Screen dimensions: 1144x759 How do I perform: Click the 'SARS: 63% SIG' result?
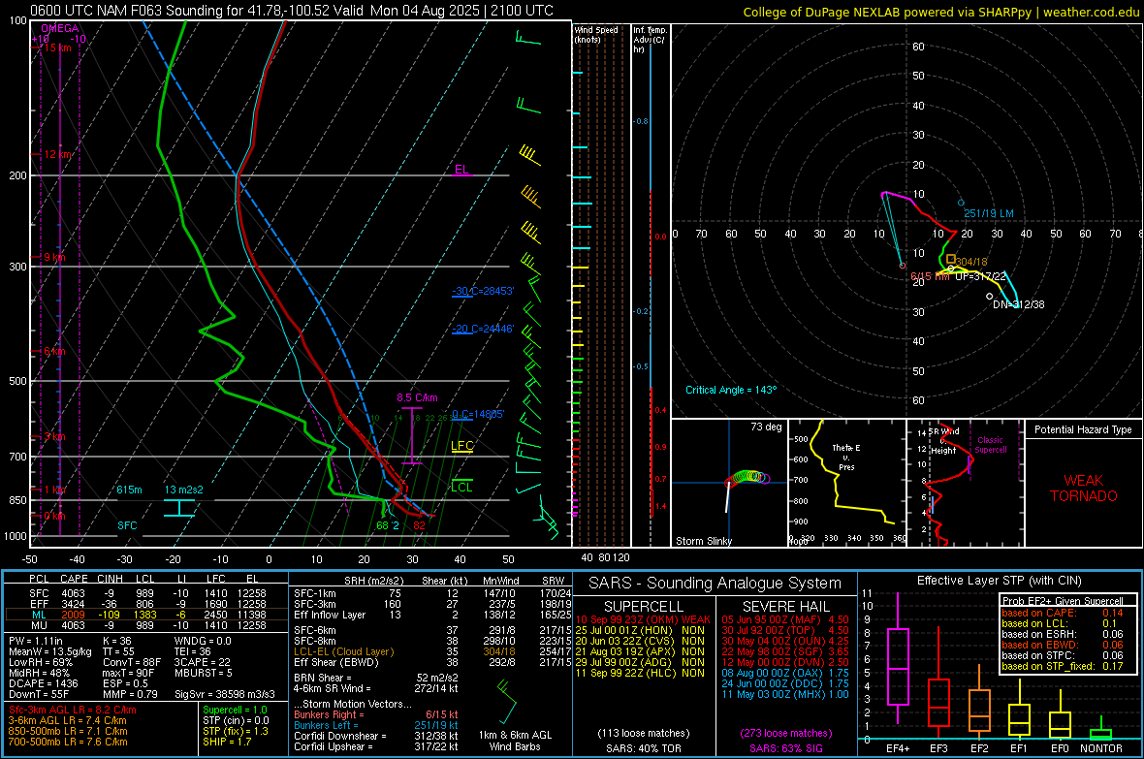pyautogui.click(x=785, y=748)
